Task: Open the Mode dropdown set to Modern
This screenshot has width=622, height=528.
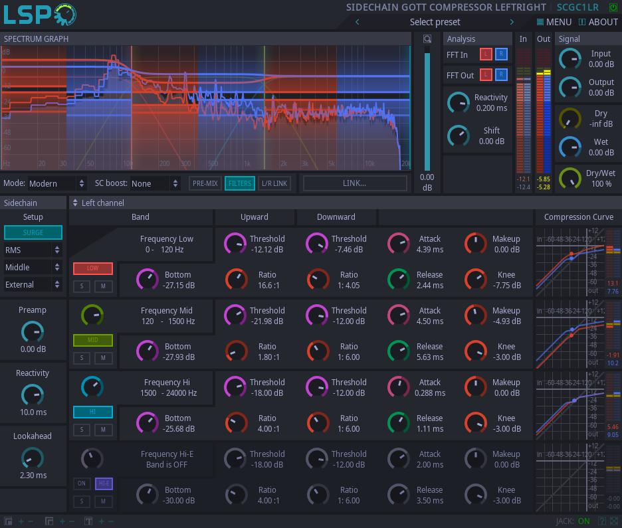Action: coord(52,183)
